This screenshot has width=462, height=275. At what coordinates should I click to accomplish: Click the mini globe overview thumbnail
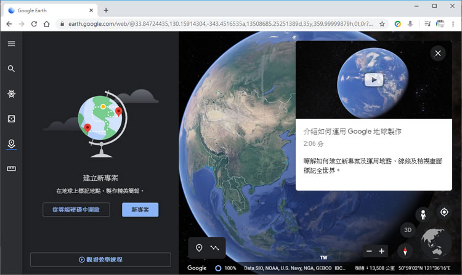click(x=436, y=242)
